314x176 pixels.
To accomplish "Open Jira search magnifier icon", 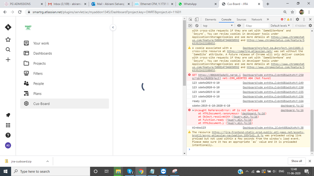I will (x=8, y=50).
